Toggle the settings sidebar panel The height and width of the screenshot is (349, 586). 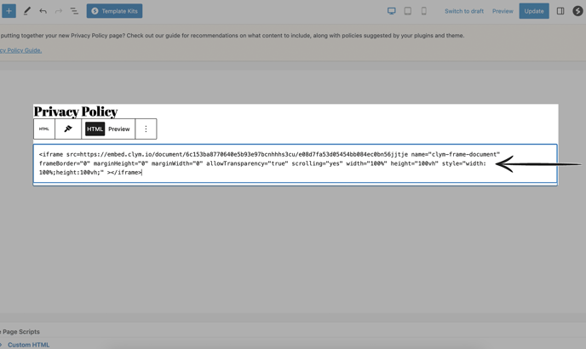click(x=560, y=11)
